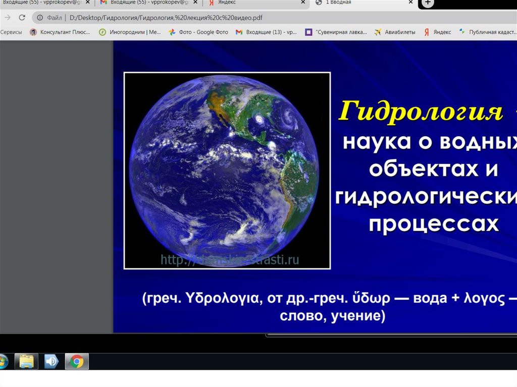517x387 pixels.
Task: Click the speaker icon in the taskbar
Action: pyautogui.click(x=51, y=361)
